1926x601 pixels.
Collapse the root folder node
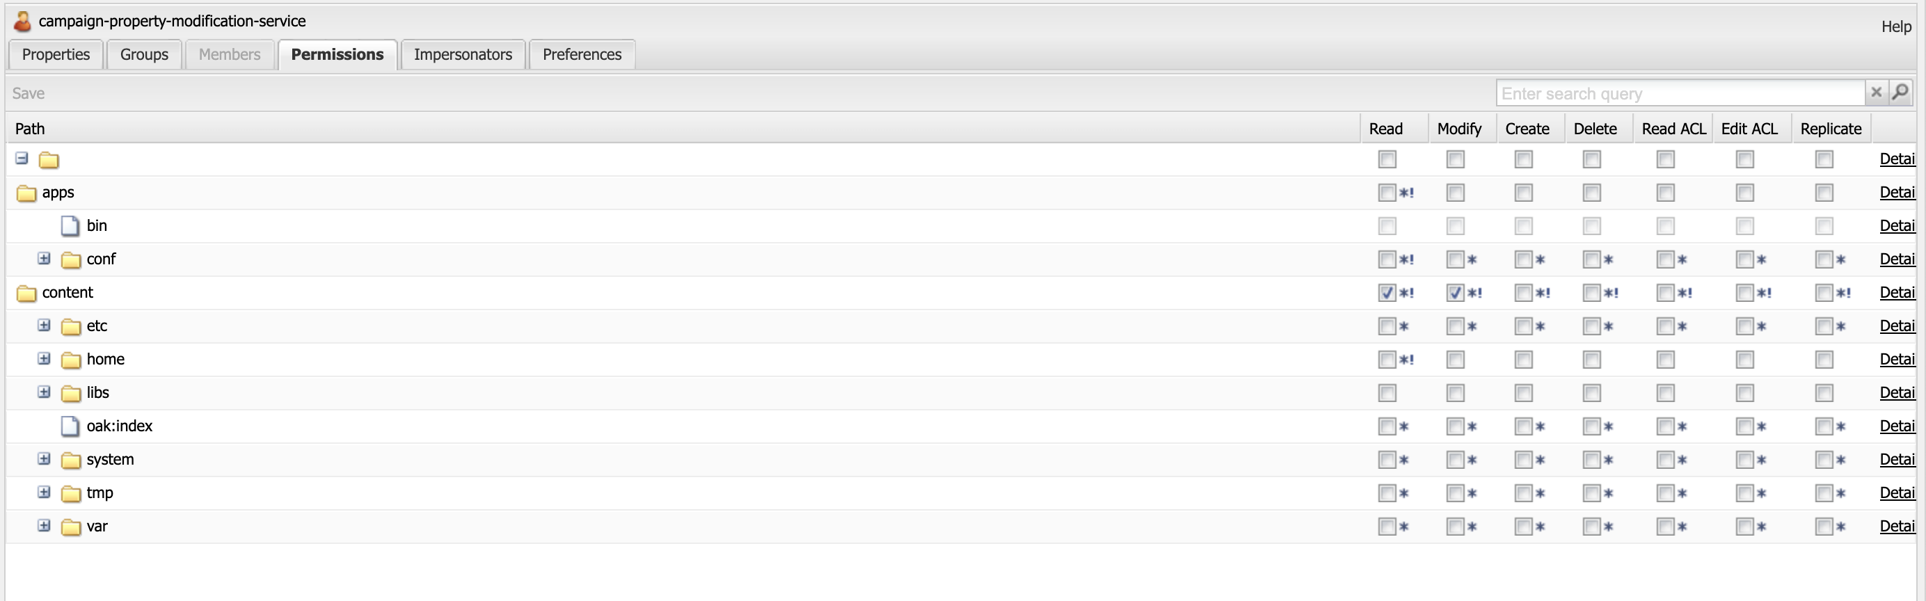coord(22,159)
